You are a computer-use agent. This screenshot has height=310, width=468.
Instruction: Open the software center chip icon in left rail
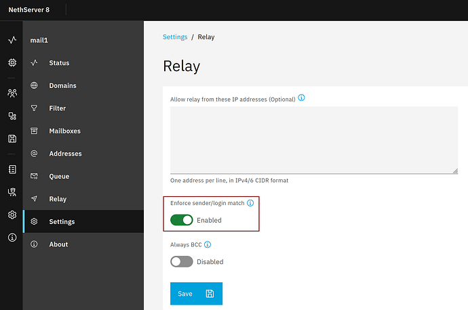click(12, 62)
